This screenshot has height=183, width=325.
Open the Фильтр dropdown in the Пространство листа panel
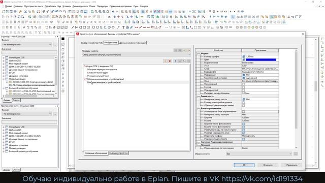(26, 114)
